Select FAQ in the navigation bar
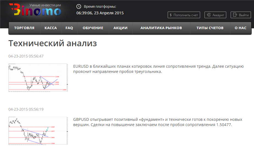254x150 pixels. [x=69, y=28]
